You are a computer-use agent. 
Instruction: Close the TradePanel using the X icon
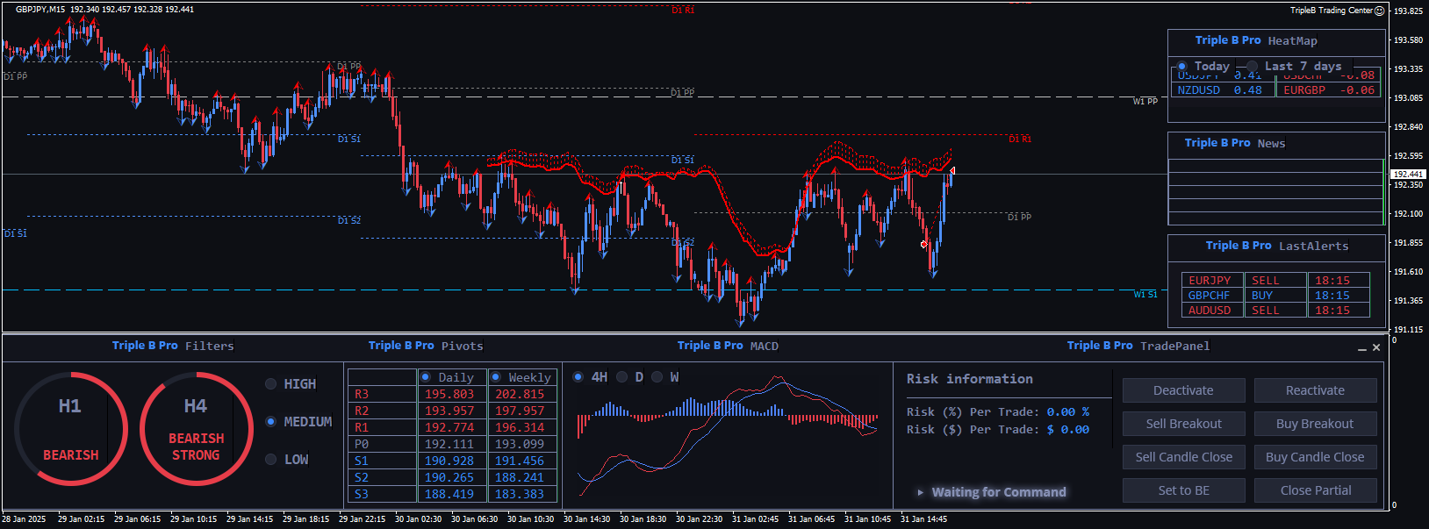1376,347
